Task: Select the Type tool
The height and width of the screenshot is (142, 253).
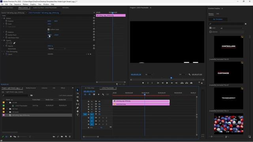Action: click(x=77, y=115)
